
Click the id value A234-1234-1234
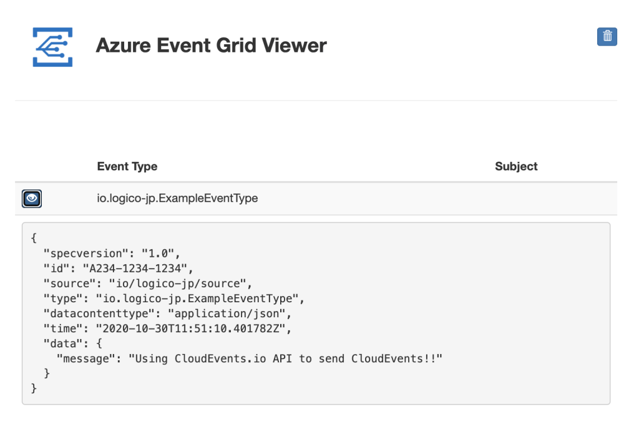point(150,269)
